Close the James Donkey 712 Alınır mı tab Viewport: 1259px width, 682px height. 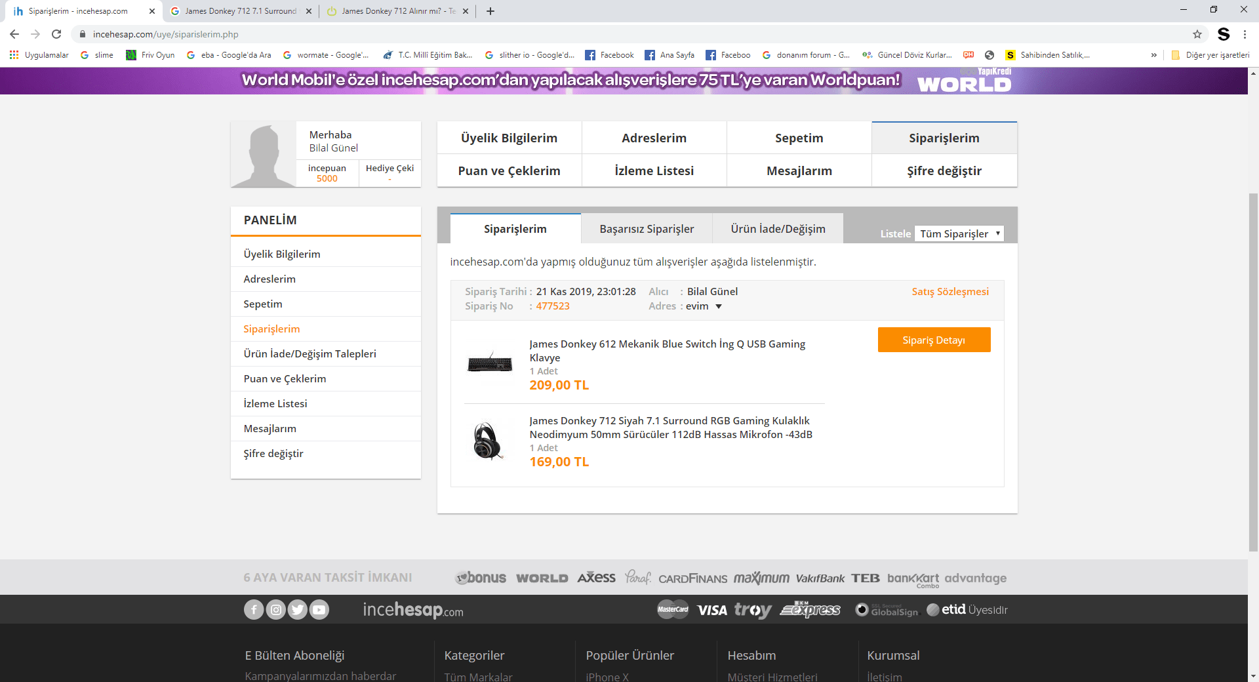(466, 11)
